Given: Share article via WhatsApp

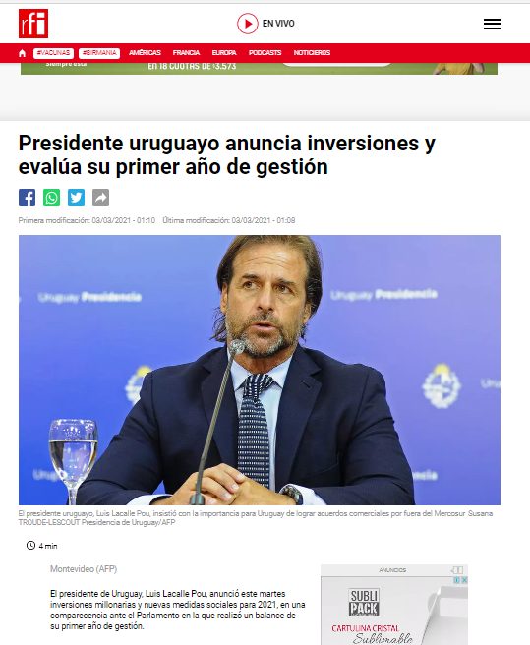Looking at the screenshot, I should pos(51,198).
